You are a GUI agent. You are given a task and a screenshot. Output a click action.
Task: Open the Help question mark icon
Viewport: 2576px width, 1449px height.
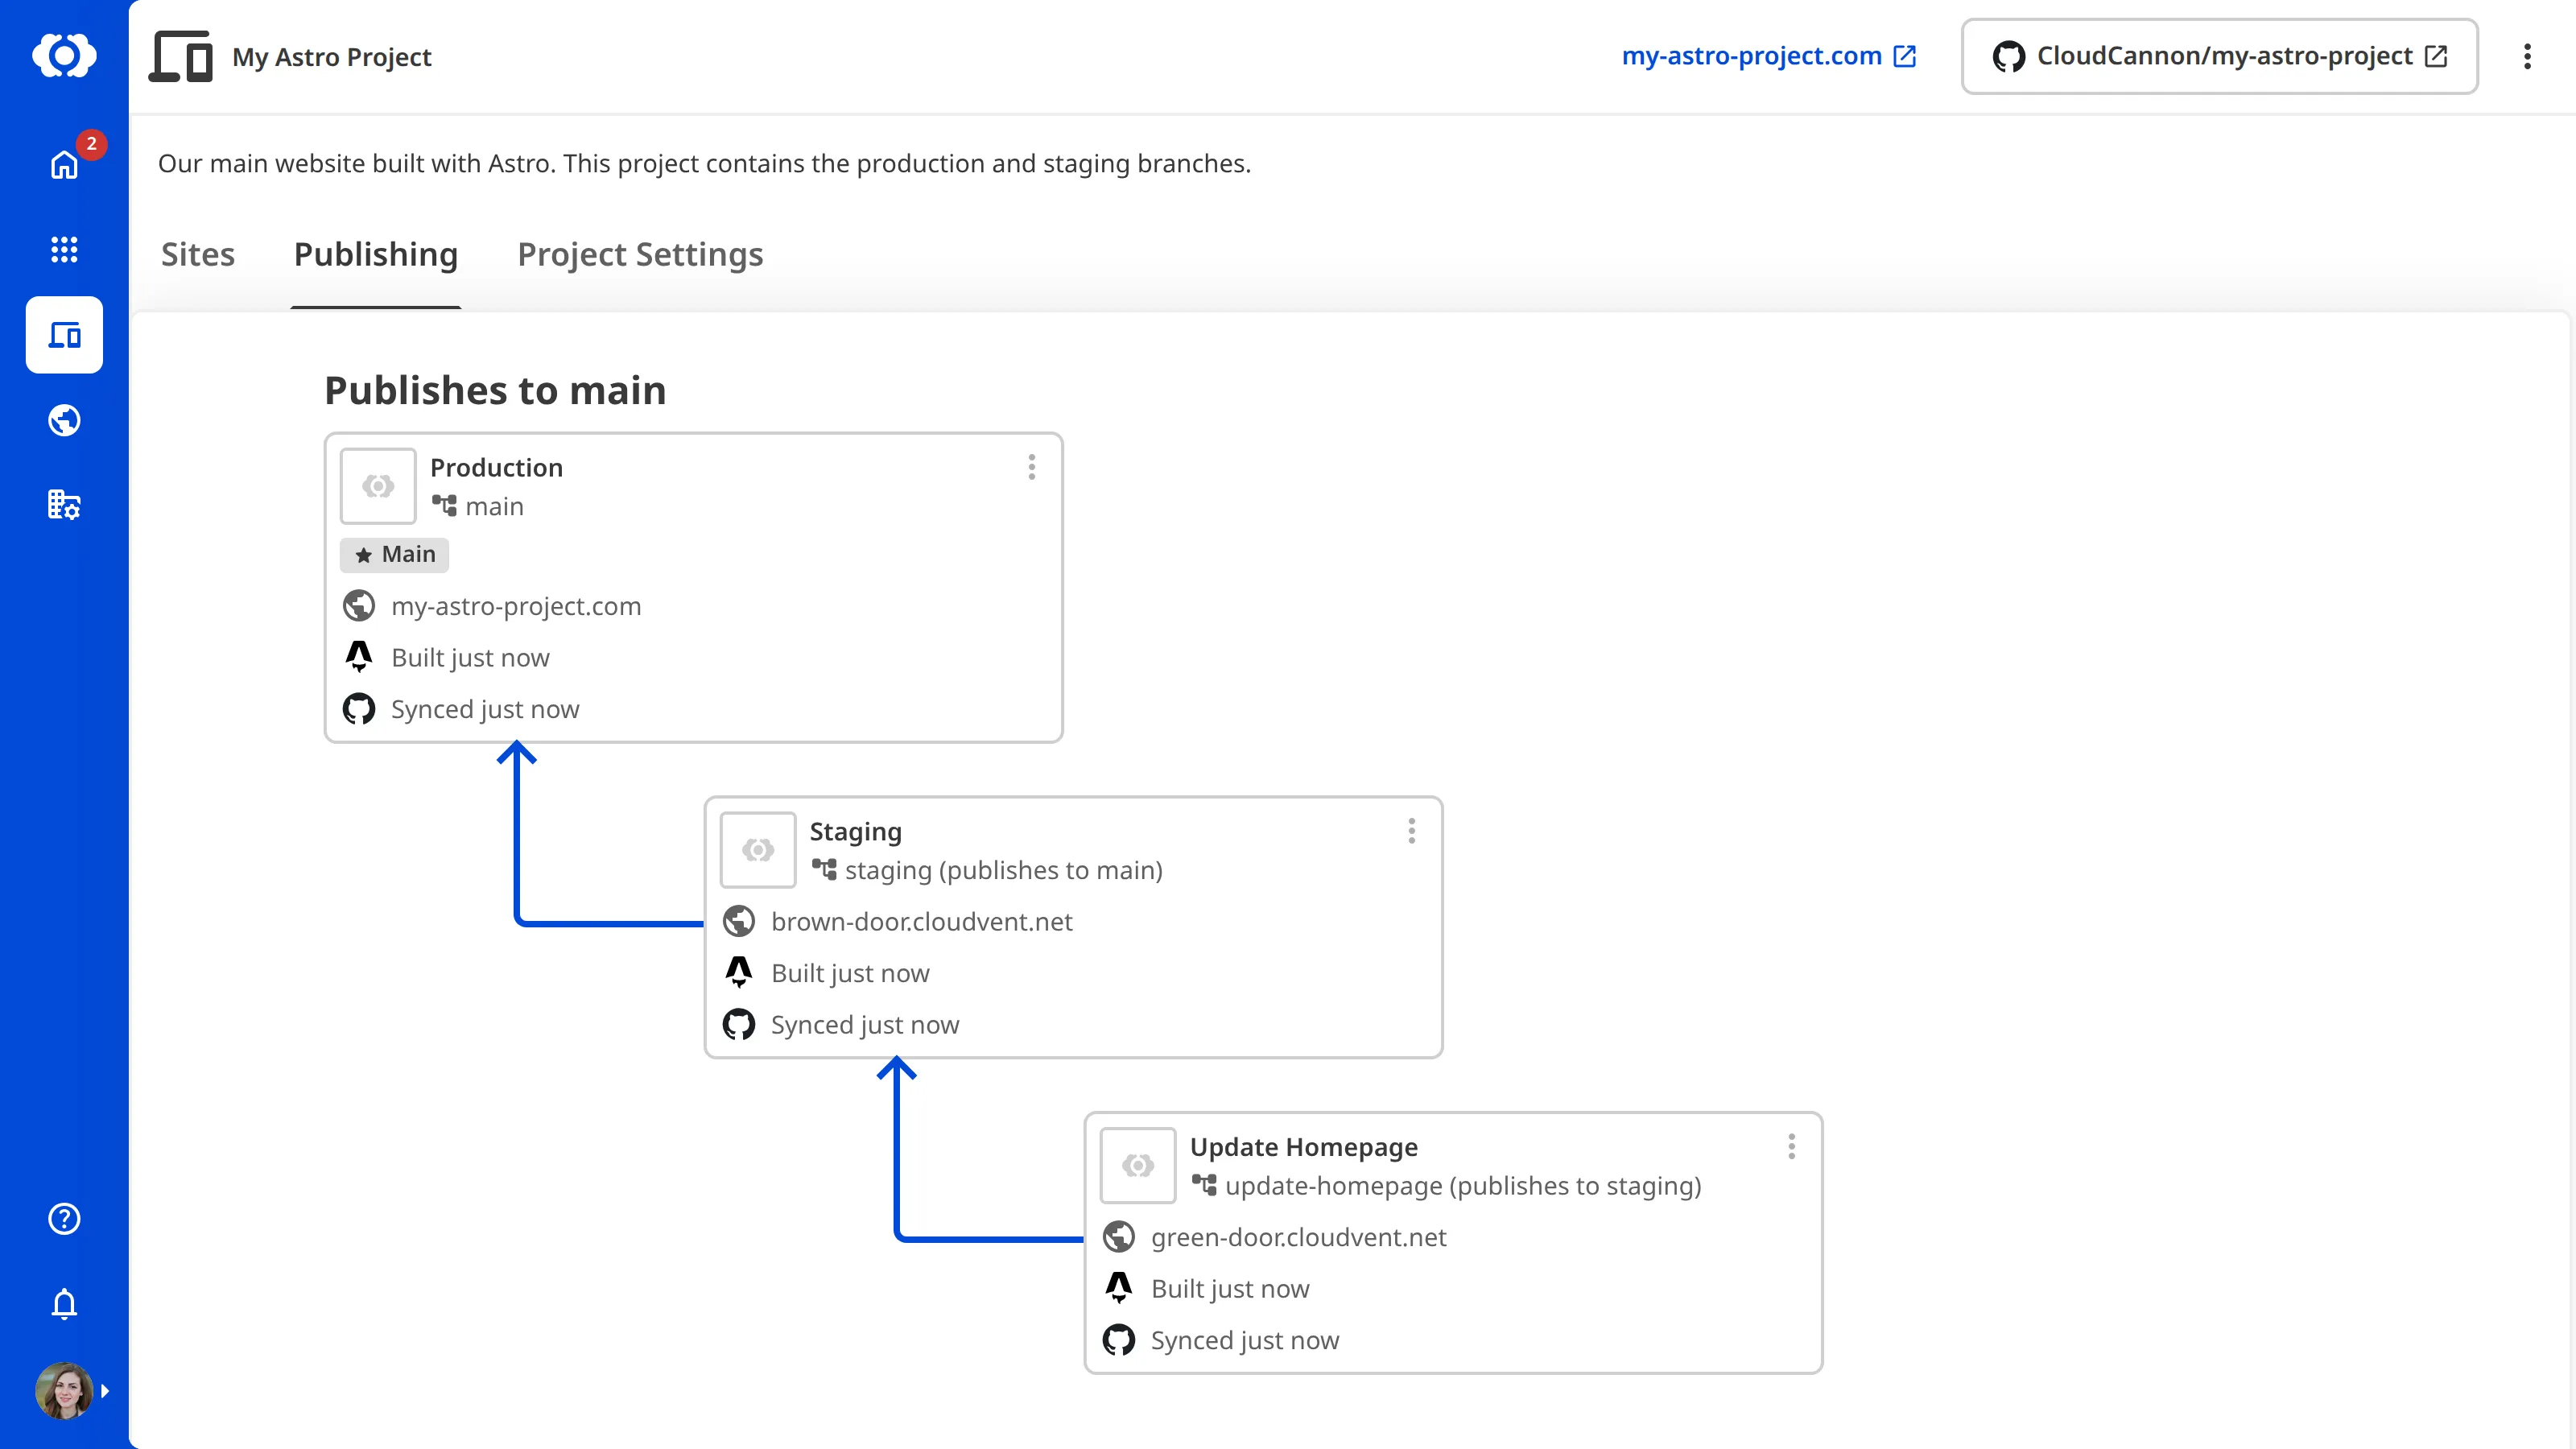point(64,1219)
